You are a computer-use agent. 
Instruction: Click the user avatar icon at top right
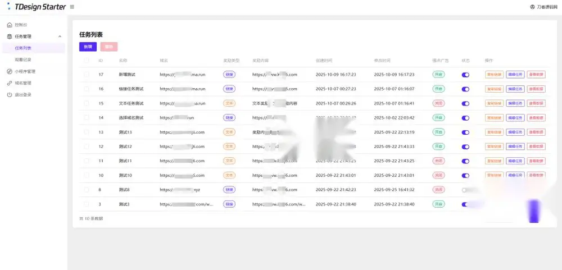pyautogui.click(x=532, y=7)
